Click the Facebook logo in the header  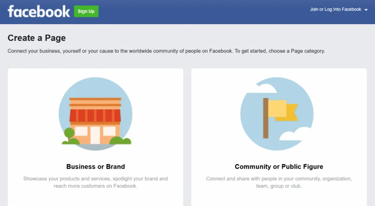(x=39, y=12)
